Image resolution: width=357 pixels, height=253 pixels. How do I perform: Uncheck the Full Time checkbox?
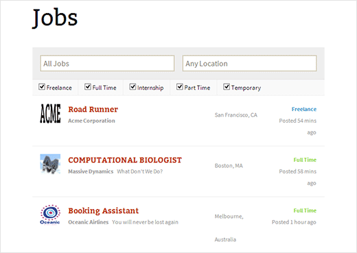(88, 87)
